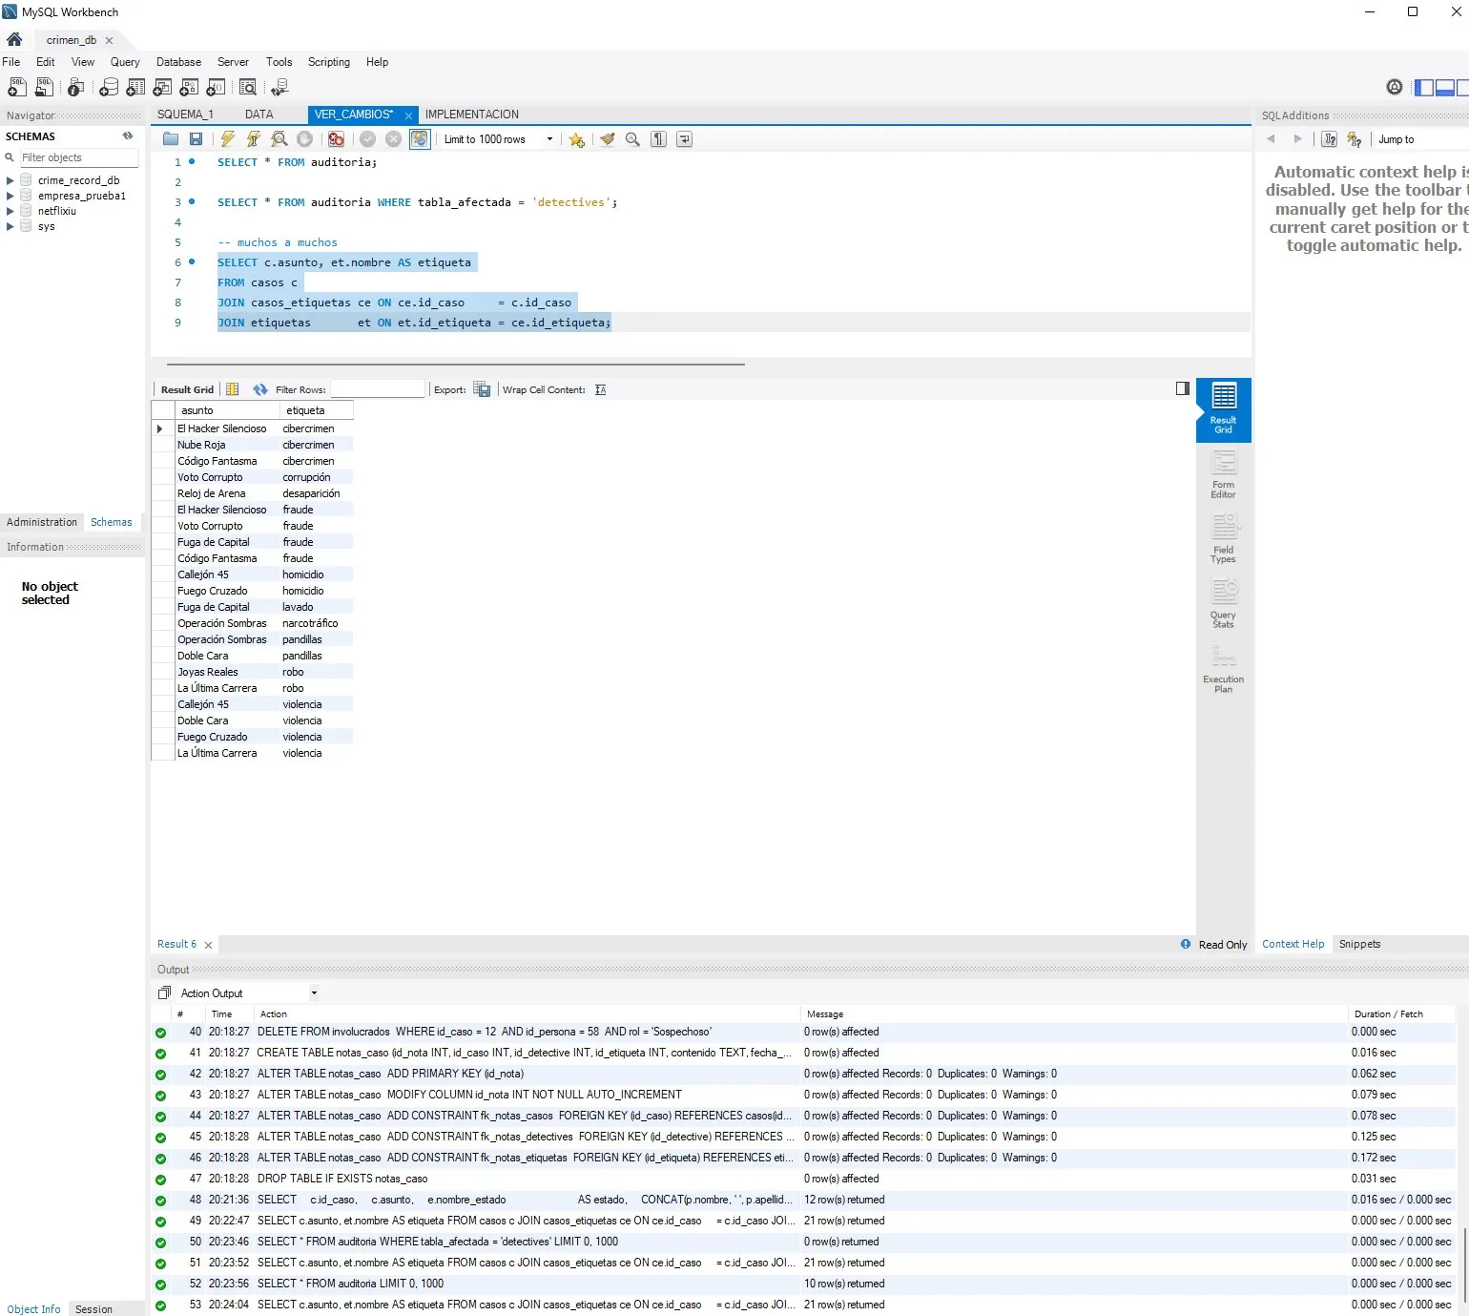This screenshot has height=1316, width=1469.
Task: Open the Form Editor view
Action: click(x=1224, y=475)
